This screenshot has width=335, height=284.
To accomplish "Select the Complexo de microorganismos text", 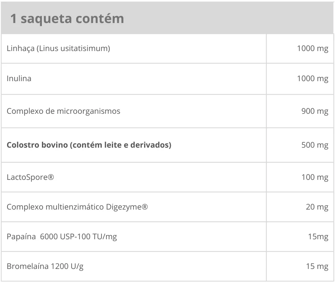I will [63, 111].
